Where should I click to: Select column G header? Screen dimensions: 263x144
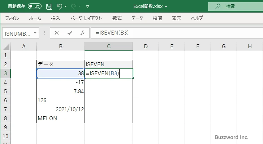click(x=224, y=46)
